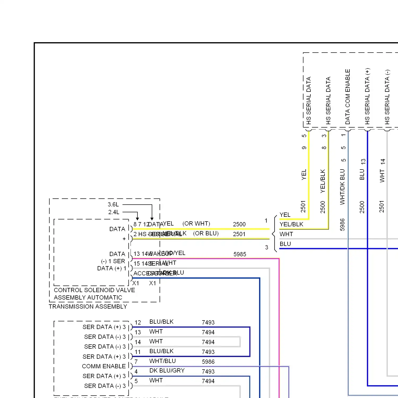Select the ASSEMBLY AUTOMATIC text line
The image size is (398, 398).
tap(88, 297)
